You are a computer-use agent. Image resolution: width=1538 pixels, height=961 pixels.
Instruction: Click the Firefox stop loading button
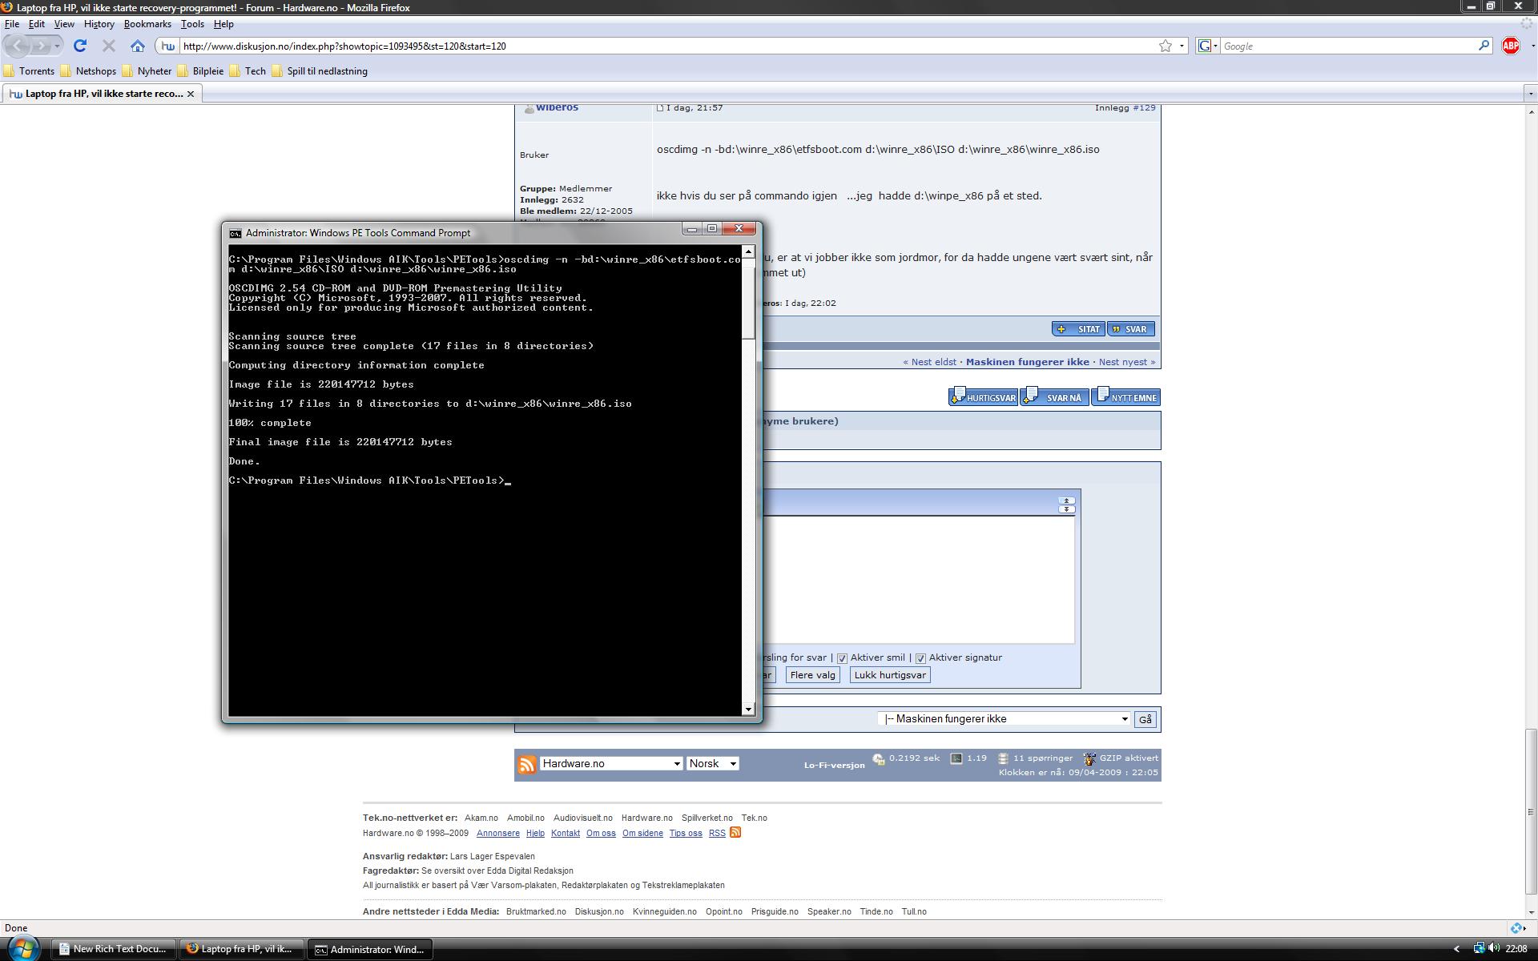[x=109, y=46]
